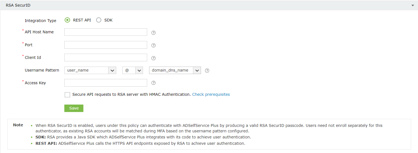The width and height of the screenshot is (418, 153).
Task: Click the Integration Type label
Action: point(41,21)
